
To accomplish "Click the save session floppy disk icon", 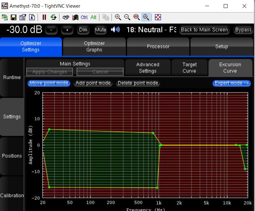I will click(x=13, y=17).
